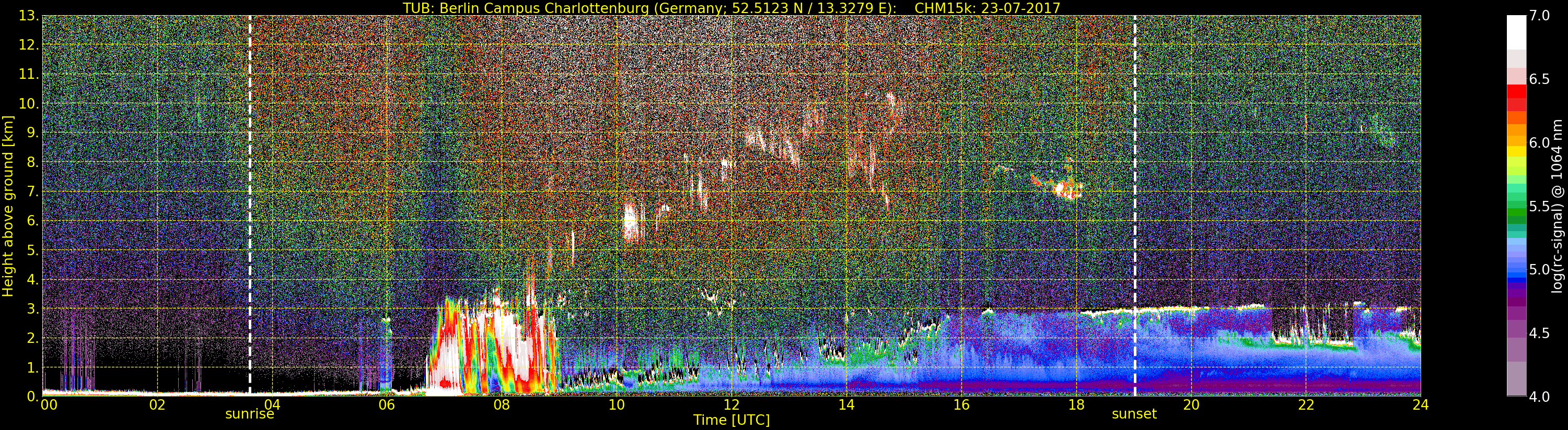Image resolution: width=1568 pixels, height=430 pixels.
Task: Click the chart title naming Berlin Campus Charlottenburg
Action: click(x=731, y=8)
